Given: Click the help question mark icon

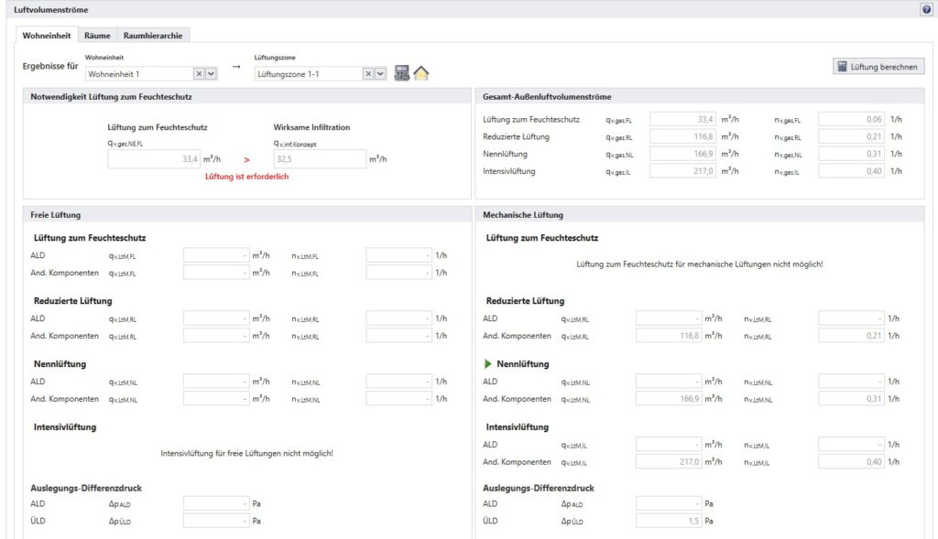Looking at the screenshot, I should point(925,9).
